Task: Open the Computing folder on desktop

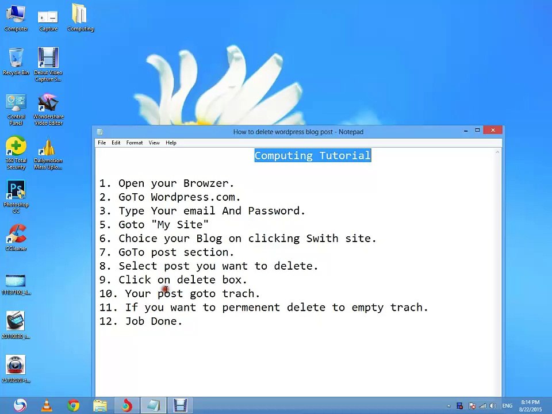Action: pyautogui.click(x=80, y=18)
